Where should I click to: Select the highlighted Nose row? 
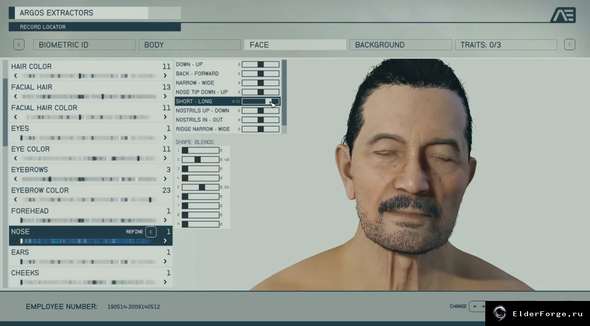point(90,236)
